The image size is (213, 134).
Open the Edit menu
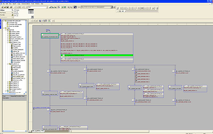click(x=7, y=4)
